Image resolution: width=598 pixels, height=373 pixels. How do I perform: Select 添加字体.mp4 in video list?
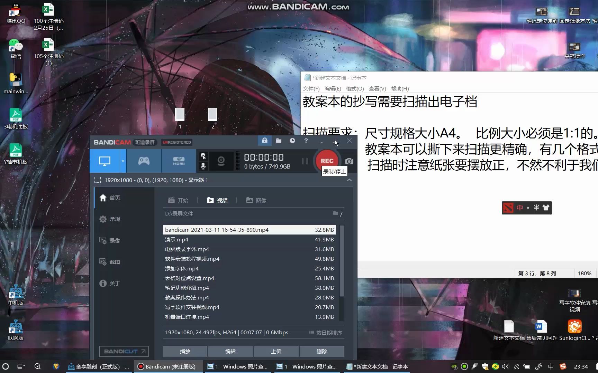click(x=249, y=268)
